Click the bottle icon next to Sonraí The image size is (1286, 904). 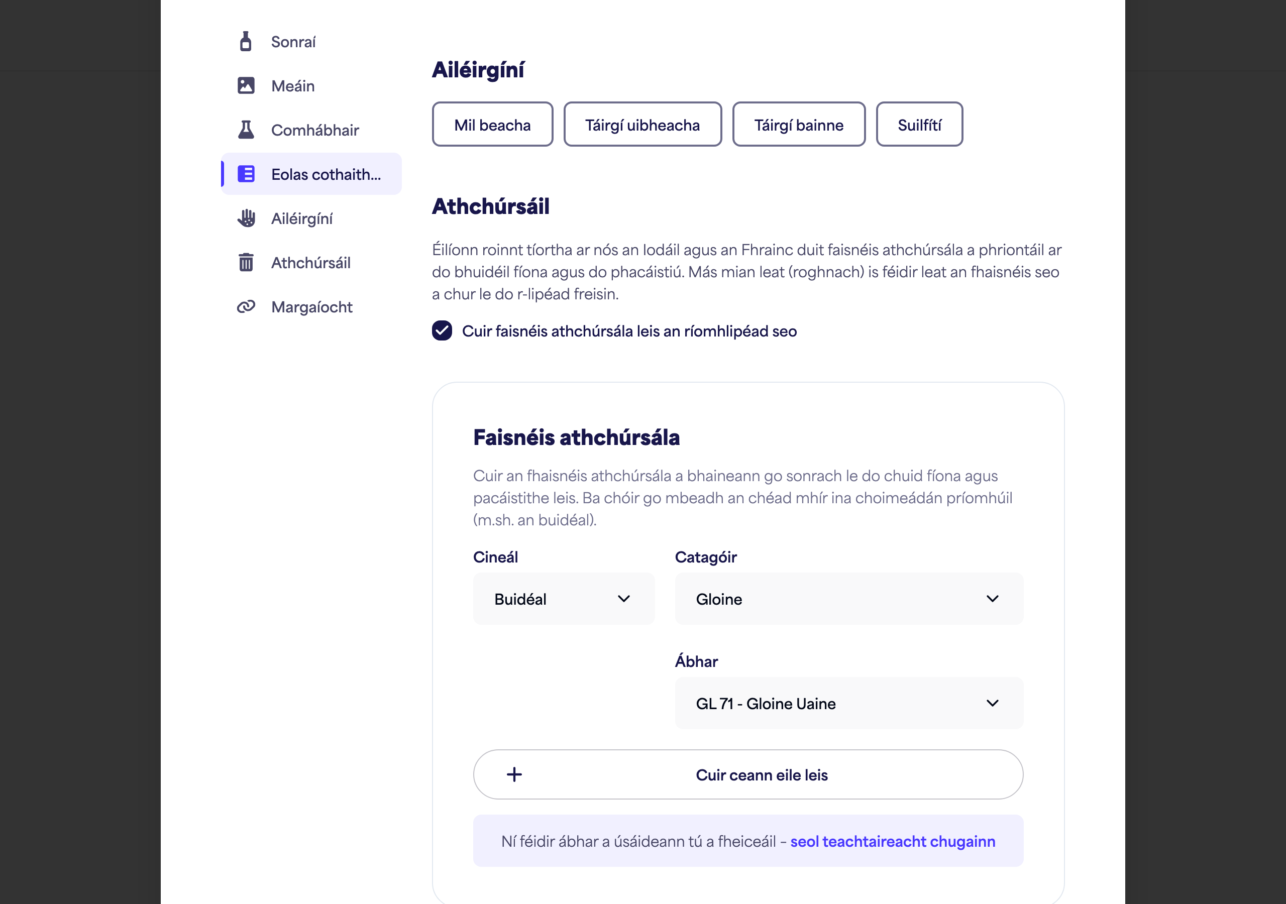pos(245,42)
